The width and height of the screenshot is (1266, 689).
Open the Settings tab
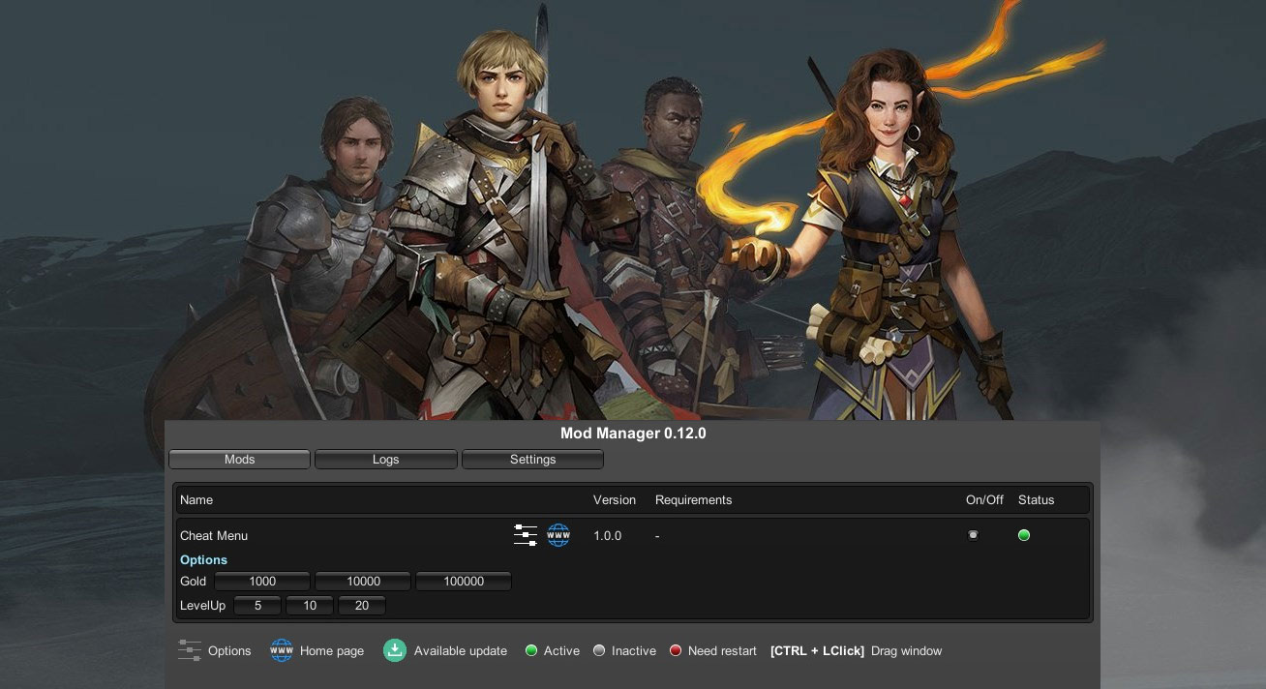pyautogui.click(x=532, y=459)
